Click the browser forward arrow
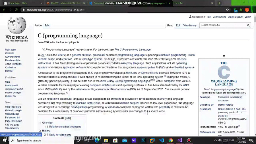Viewport: 256px width, 144px height. coord(10,10)
